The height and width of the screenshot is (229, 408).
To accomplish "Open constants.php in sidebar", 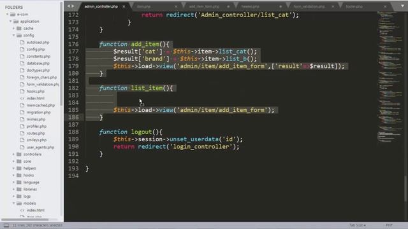I will 38,57.
